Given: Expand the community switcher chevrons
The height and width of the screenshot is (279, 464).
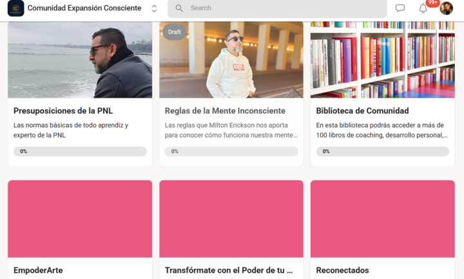Looking at the screenshot, I should tap(154, 8).
